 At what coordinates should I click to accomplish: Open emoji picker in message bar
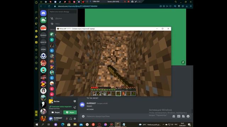(x=188, y=116)
